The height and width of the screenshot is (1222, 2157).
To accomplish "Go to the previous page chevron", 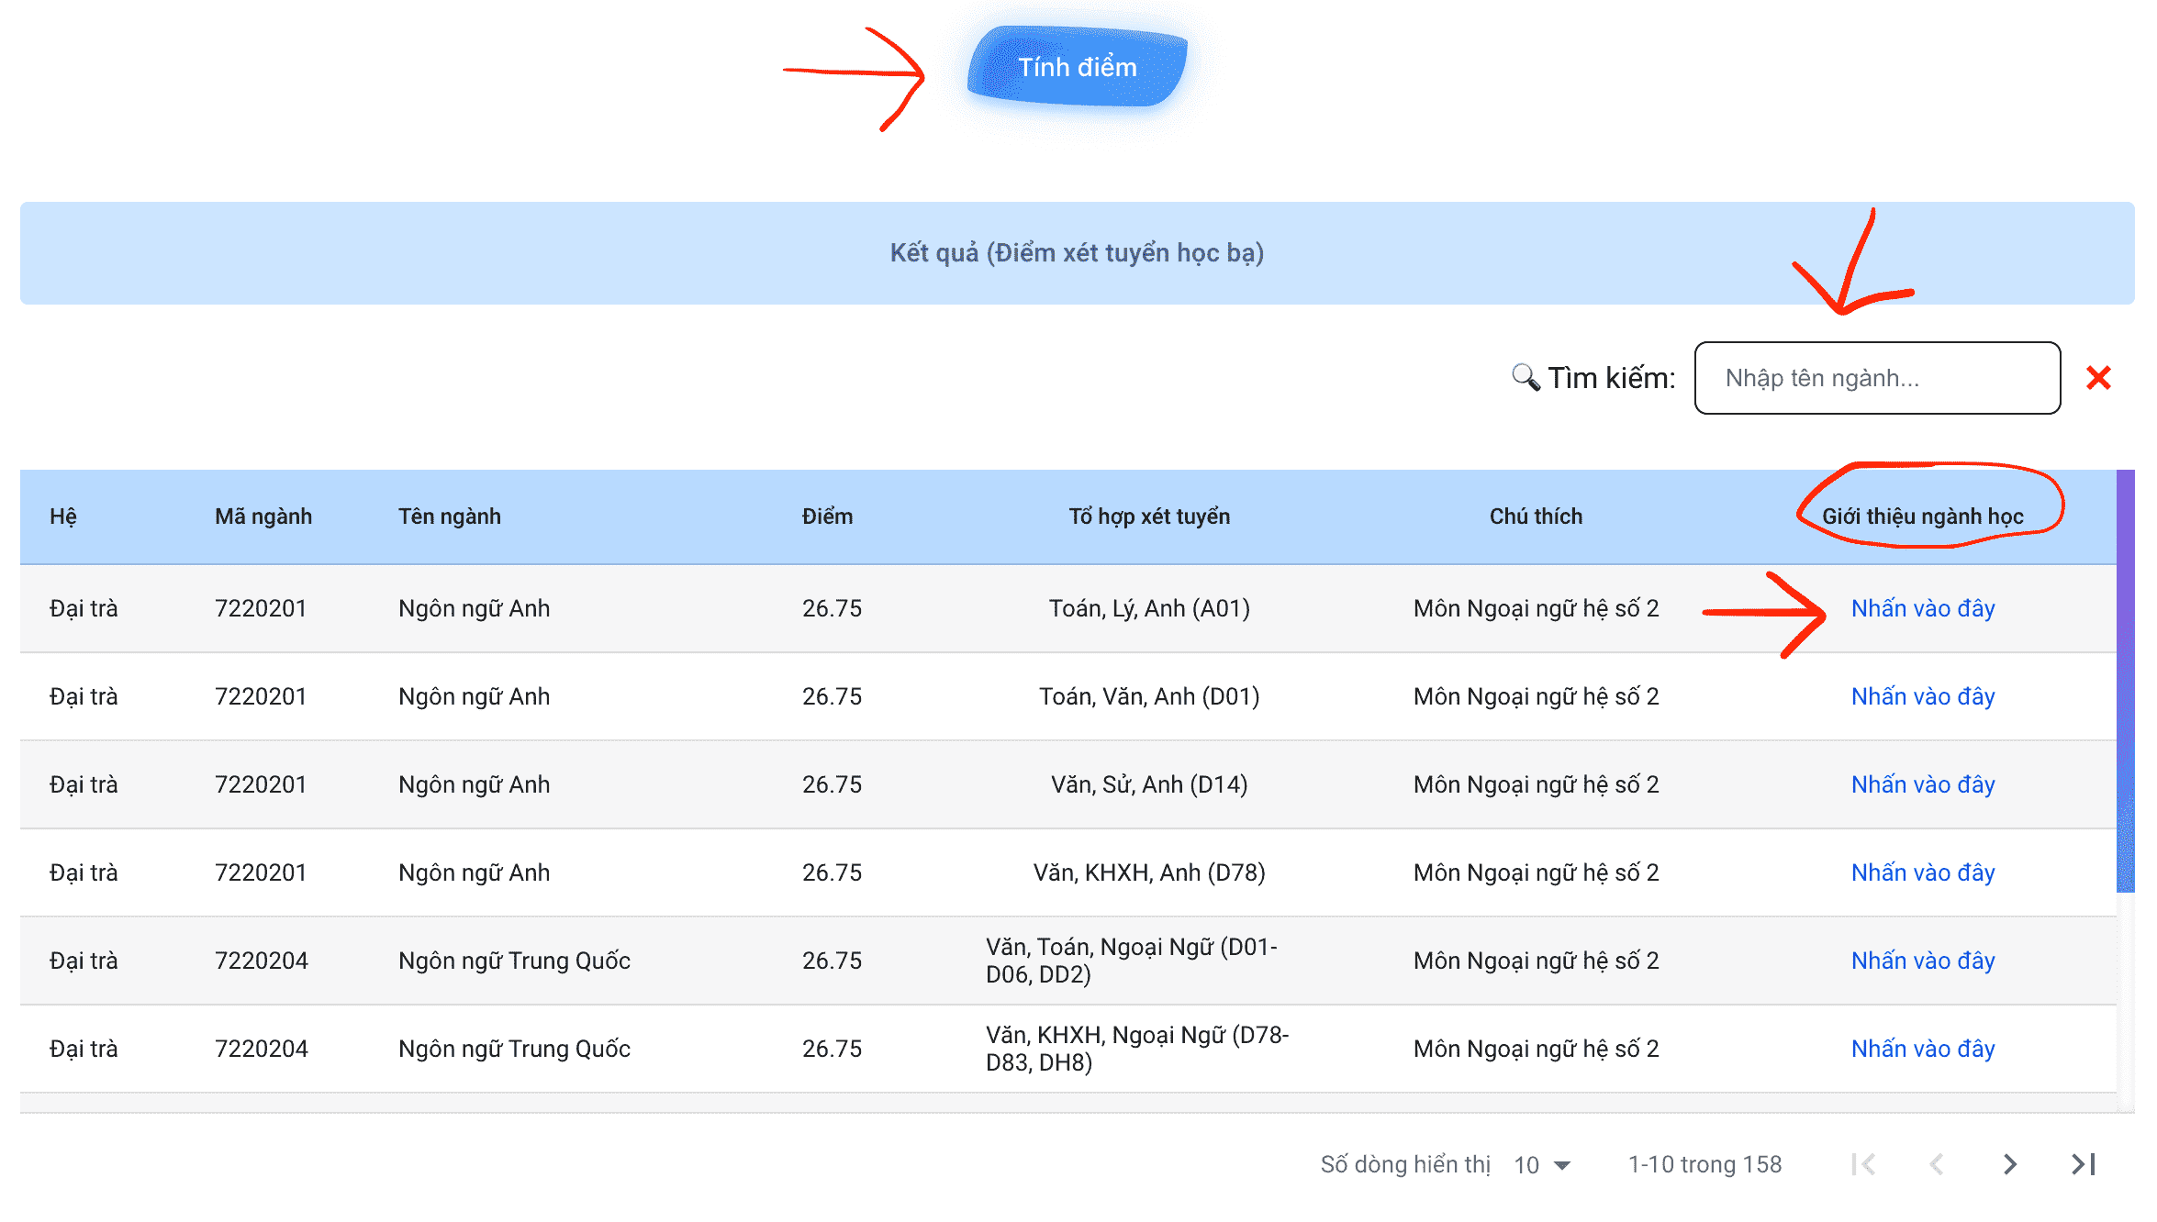I will [x=1937, y=1164].
